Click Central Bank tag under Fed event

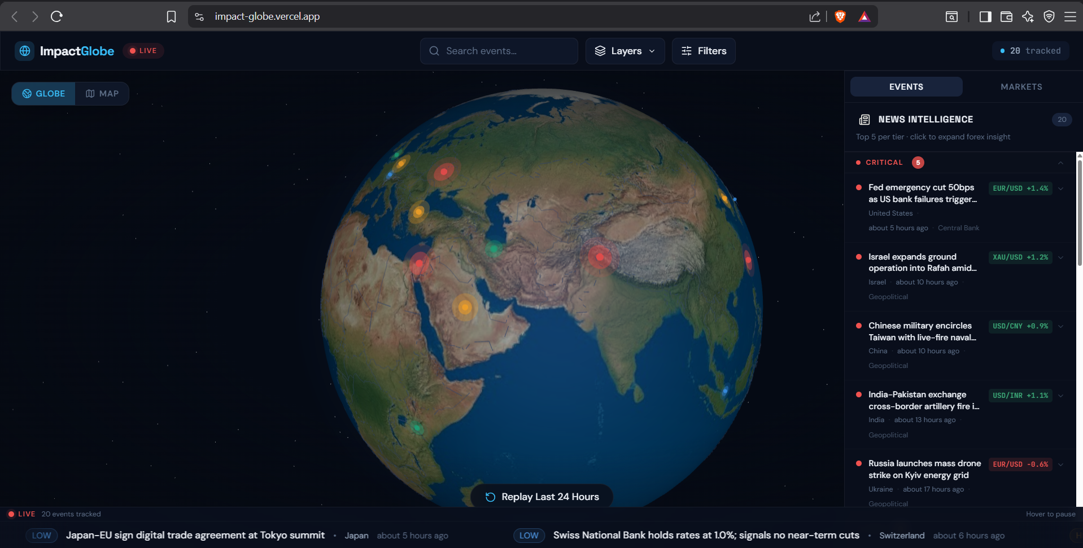point(958,228)
